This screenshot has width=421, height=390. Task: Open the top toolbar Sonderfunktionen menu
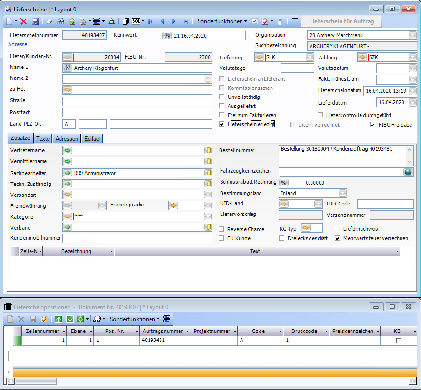(222, 21)
